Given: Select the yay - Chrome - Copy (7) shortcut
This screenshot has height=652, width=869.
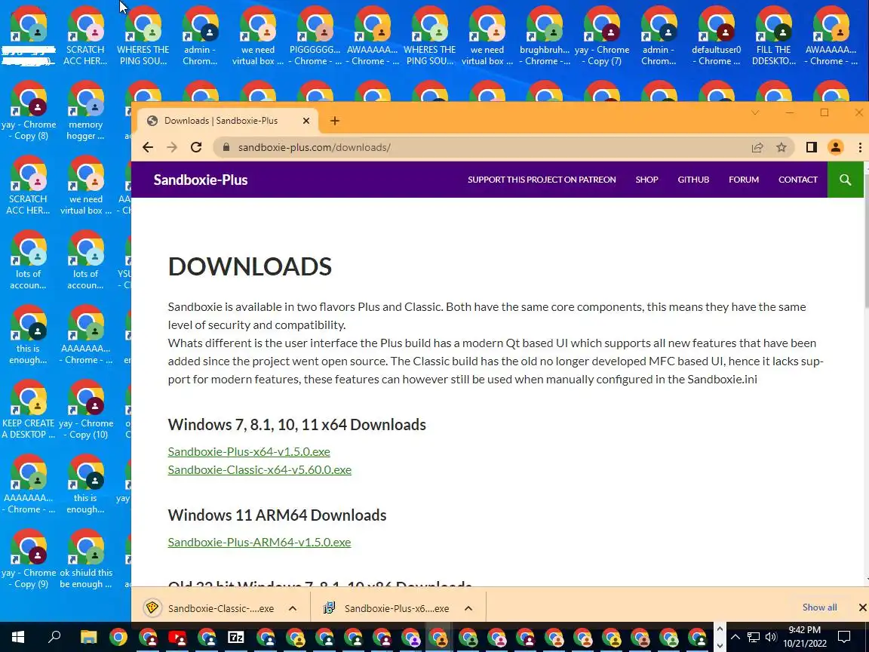Looking at the screenshot, I should (x=602, y=36).
